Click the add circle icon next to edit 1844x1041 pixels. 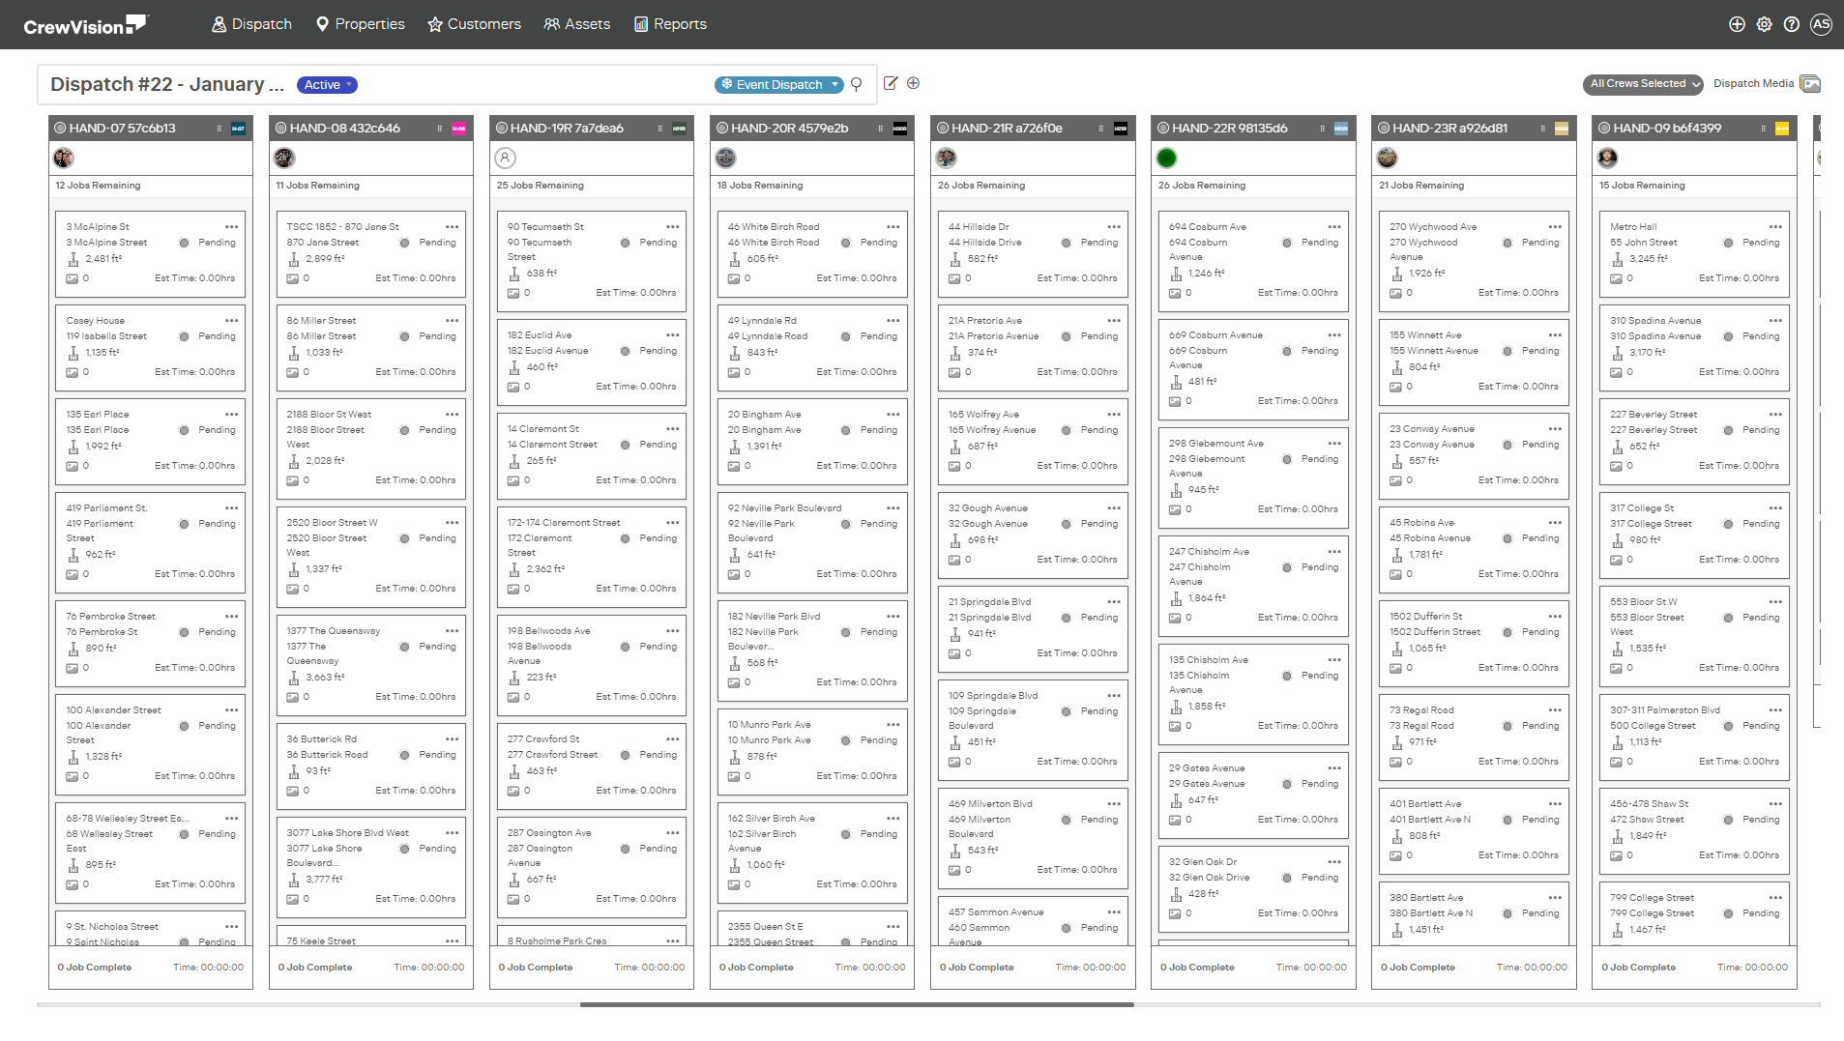913,83
